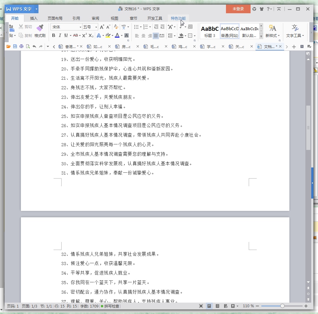Apply subscript formatting
This screenshot has width=318, height=314.
pos(91,35)
